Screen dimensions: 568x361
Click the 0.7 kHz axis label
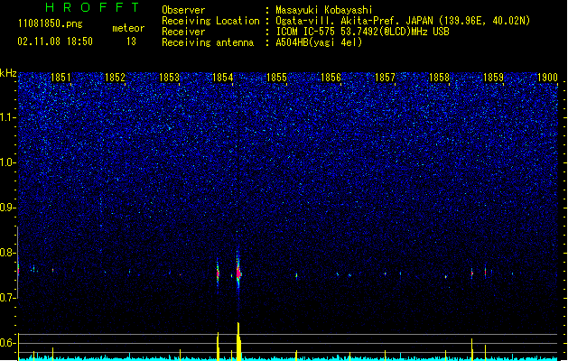pos(8,298)
